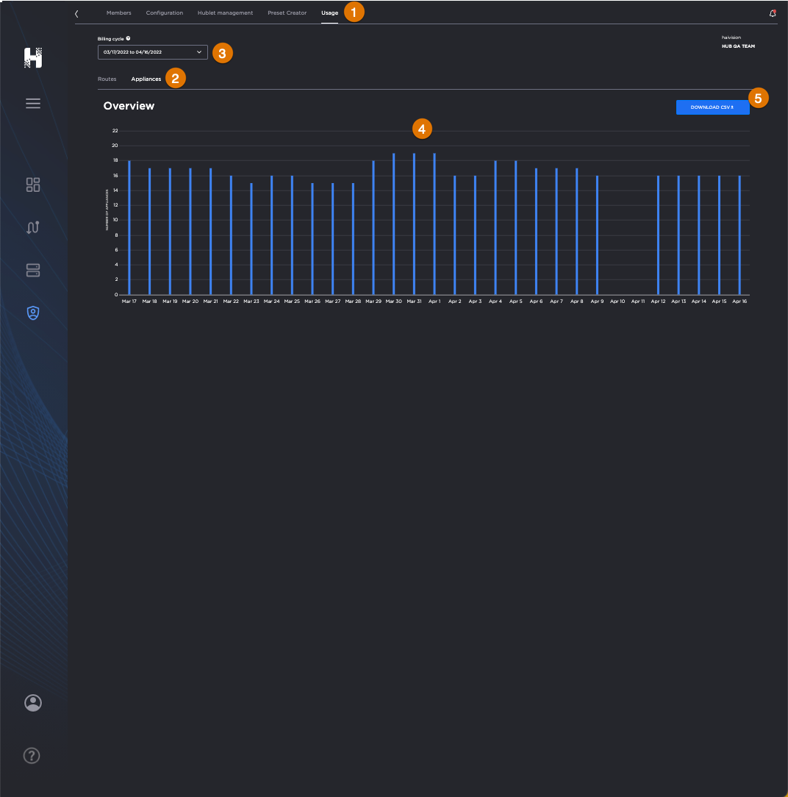Expand the billing cycle chevron arrow
This screenshot has height=797, width=788.
198,52
